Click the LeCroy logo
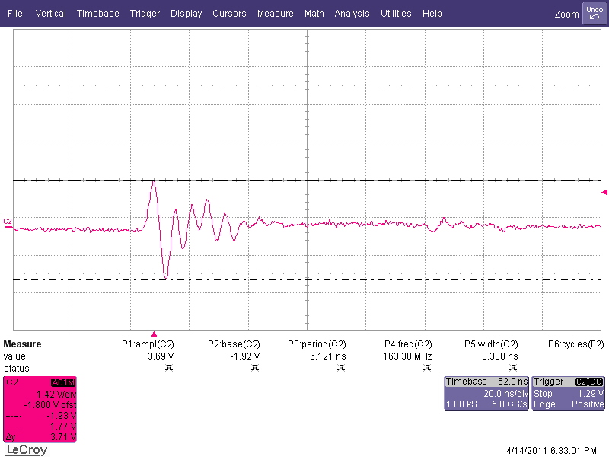This screenshot has width=609, height=457. click(x=27, y=450)
